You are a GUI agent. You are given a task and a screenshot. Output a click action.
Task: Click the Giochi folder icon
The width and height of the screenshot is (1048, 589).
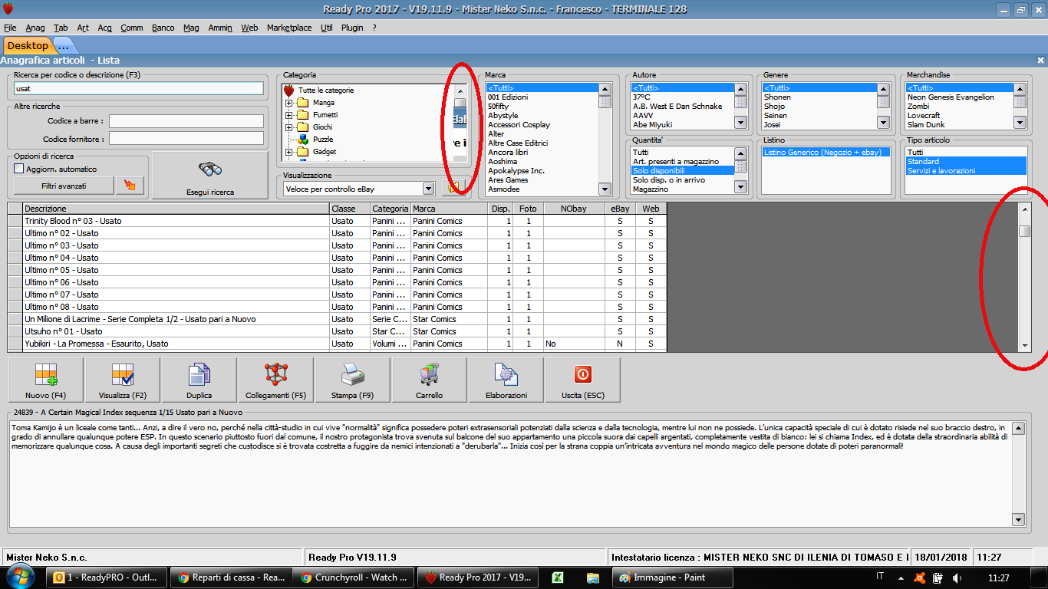(x=303, y=127)
